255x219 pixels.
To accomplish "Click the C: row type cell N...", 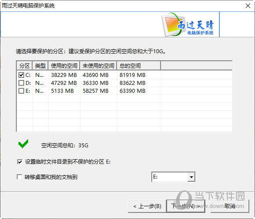I will (x=40, y=75).
